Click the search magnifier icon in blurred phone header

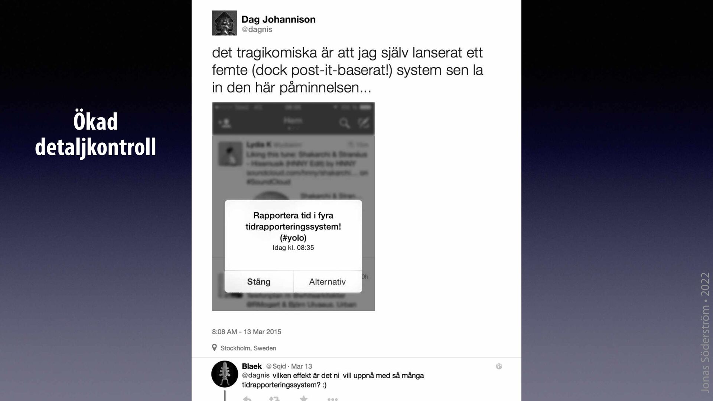[x=345, y=123]
